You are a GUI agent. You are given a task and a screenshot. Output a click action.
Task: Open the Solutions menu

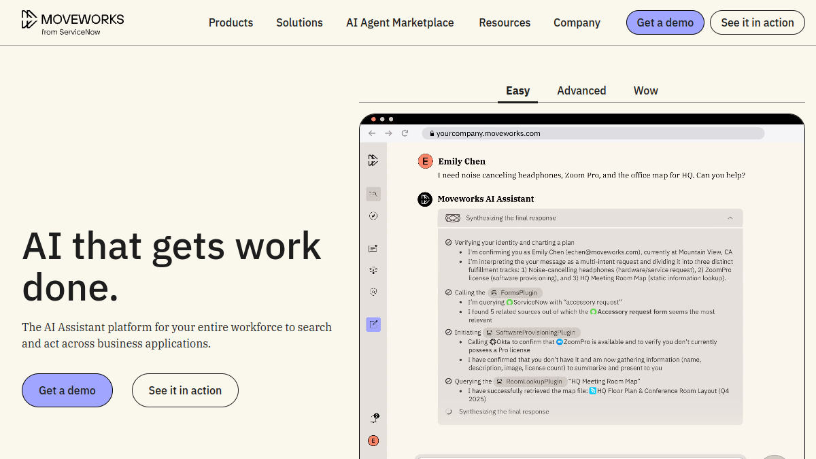click(x=299, y=22)
